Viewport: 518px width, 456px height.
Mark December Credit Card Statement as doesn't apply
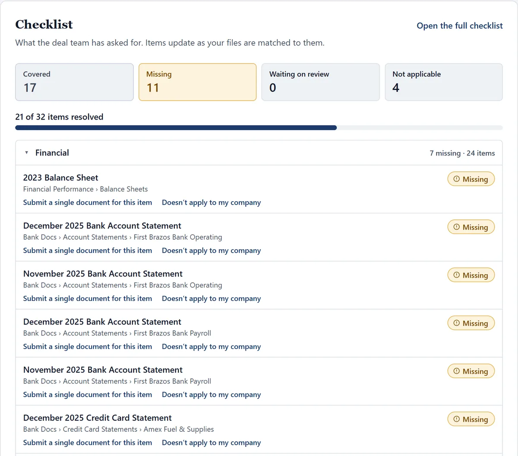coord(212,442)
